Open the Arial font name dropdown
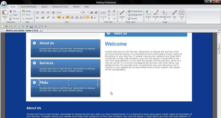The width and height of the screenshot is (221, 118). pos(81,12)
